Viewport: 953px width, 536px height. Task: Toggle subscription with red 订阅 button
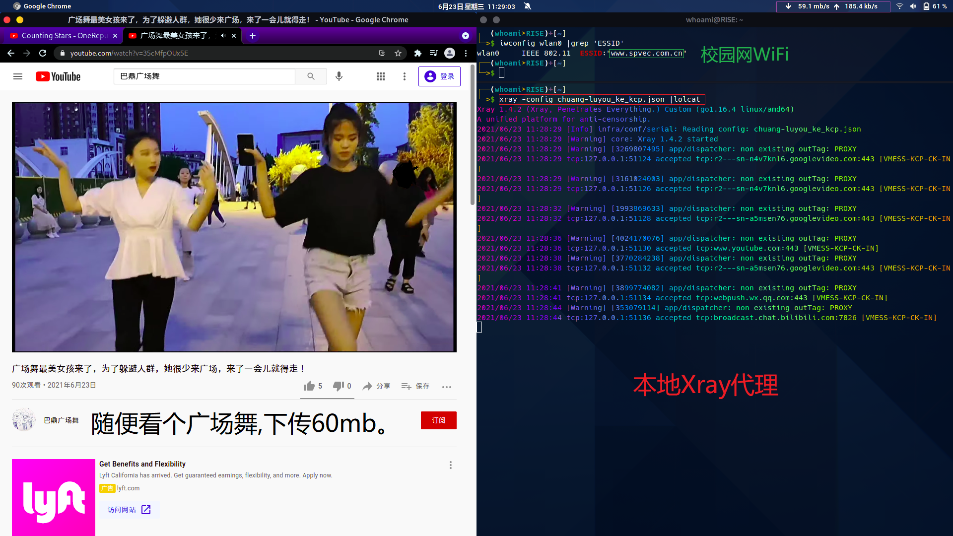pos(438,420)
